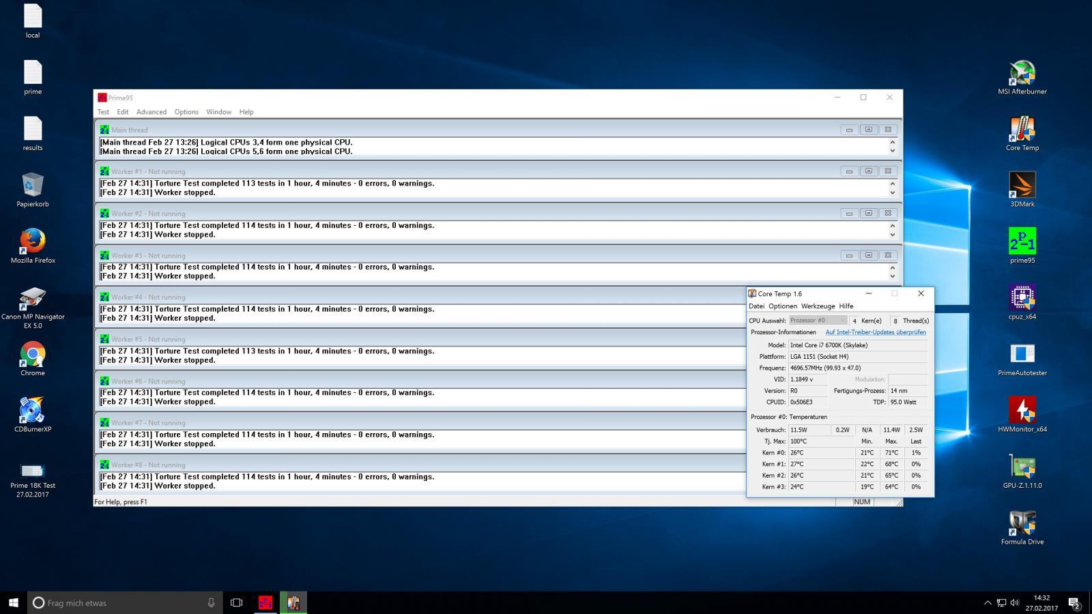
Task: Minimize the Main thread child window
Action: (849, 130)
